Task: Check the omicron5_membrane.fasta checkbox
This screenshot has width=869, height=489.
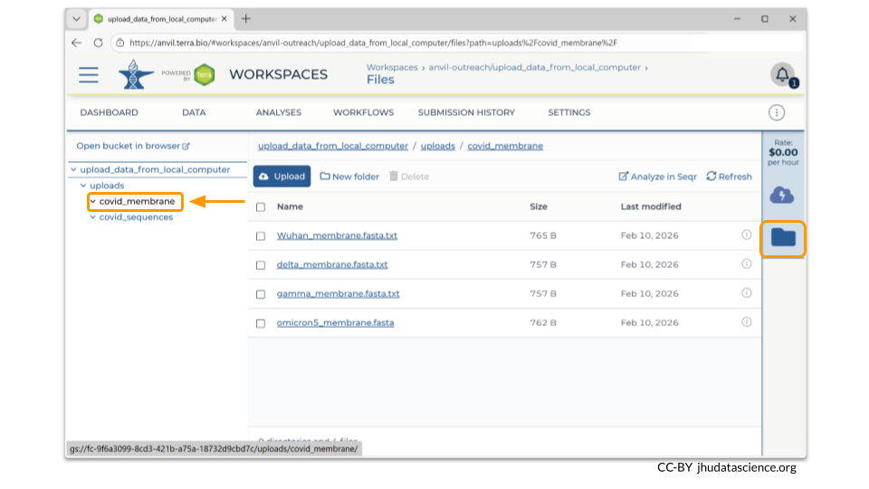Action: (261, 323)
